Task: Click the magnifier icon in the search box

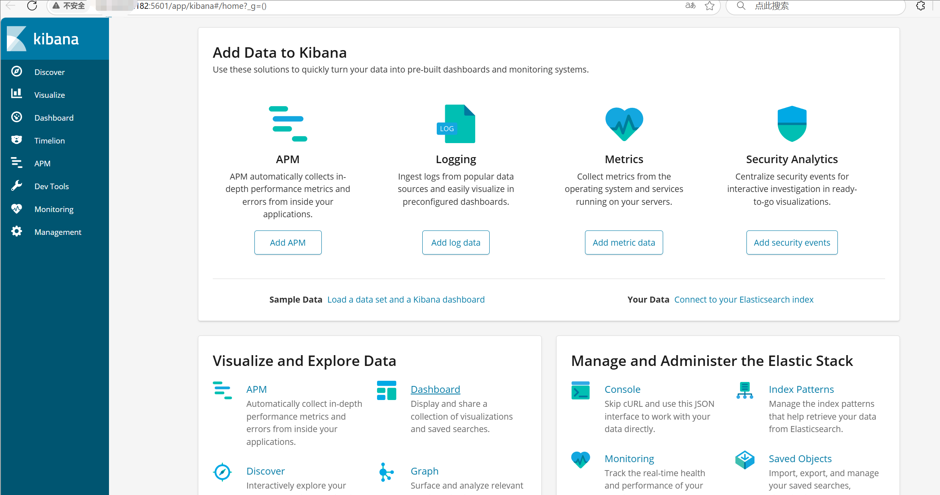Action: point(741,6)
